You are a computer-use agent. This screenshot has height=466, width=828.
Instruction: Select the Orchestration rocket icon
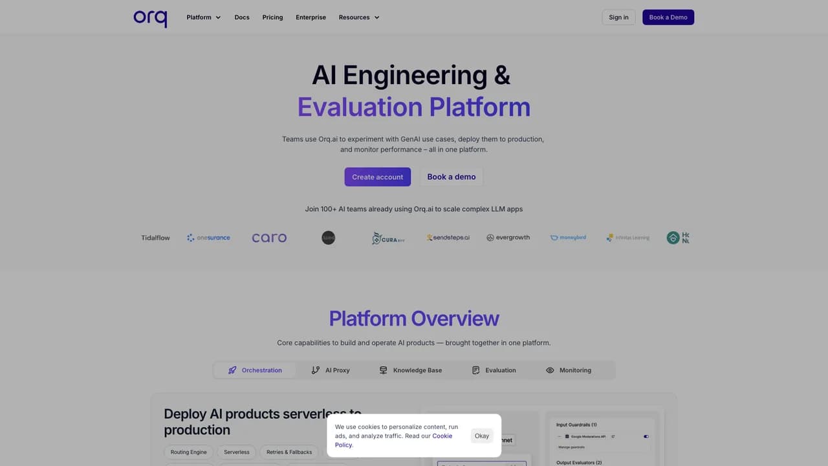pos(232,370)
